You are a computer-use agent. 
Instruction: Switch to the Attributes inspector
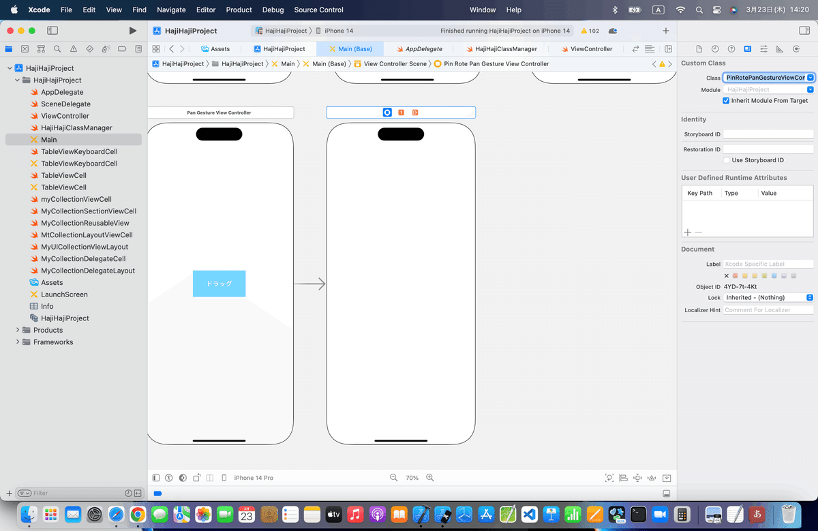click(x=764, y=48)
